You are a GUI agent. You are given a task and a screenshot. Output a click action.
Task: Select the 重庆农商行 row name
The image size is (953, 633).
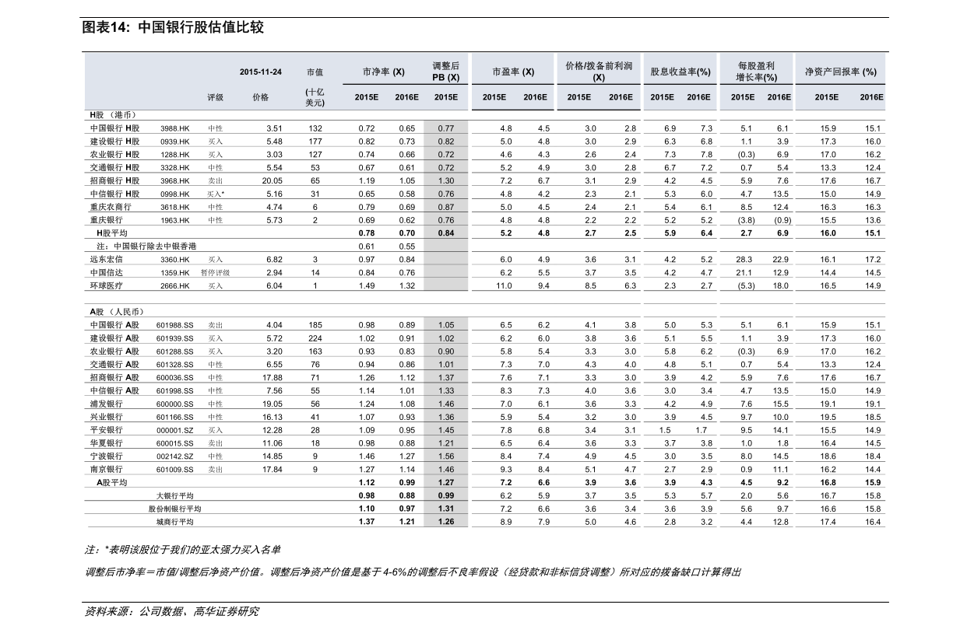point(111,207)
